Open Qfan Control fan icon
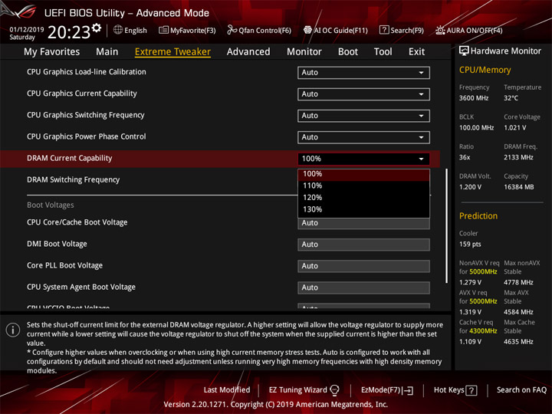This screenshot has height=414, width=552. coord(232,30)
